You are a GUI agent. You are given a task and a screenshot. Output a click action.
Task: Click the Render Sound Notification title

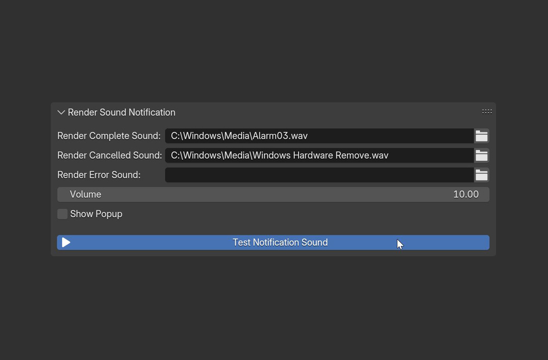pyautogui.click(x=122, y=112)
